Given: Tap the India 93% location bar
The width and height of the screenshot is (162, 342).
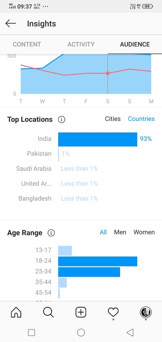Looking at the screenshot, I should coord(98,139).
